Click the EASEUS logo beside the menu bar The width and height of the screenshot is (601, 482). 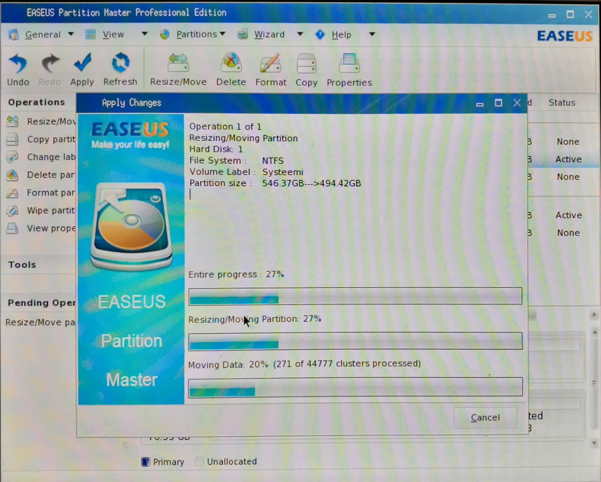pyautogui.click(x=565, y=36)
